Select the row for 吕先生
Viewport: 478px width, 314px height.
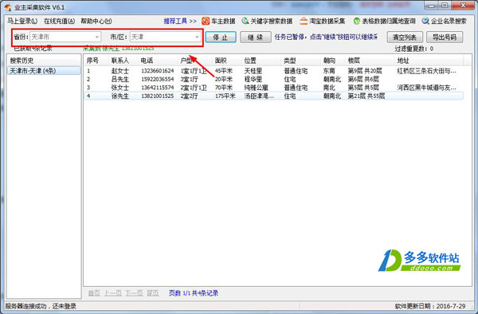(274, 79)
